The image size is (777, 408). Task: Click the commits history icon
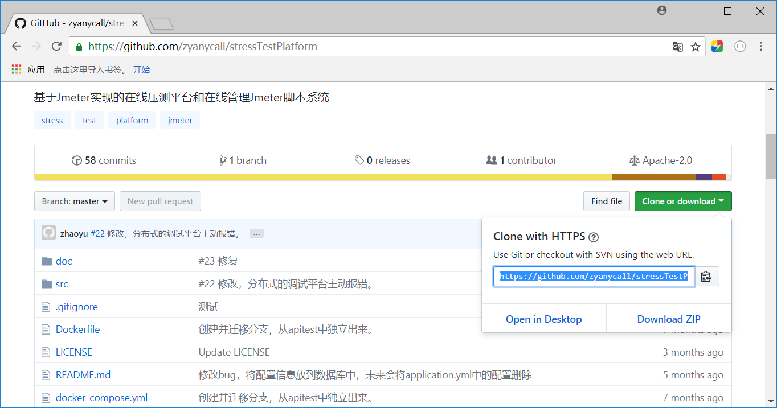pyautogui.click(x=77, y=160)
